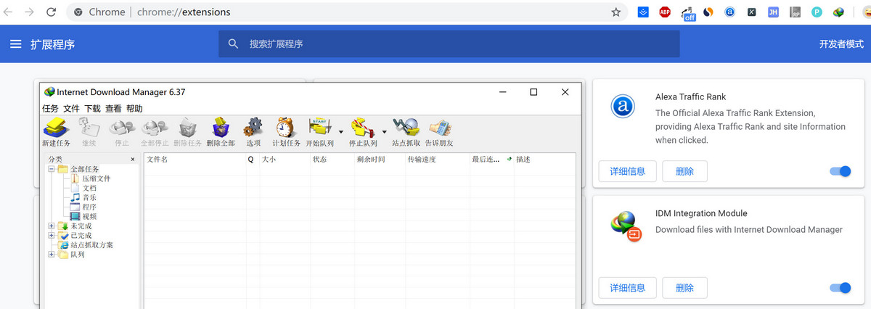Disable the IDM Integration Module toggle
The width and height of the screenshot is (871, 309).
(840, 288)
